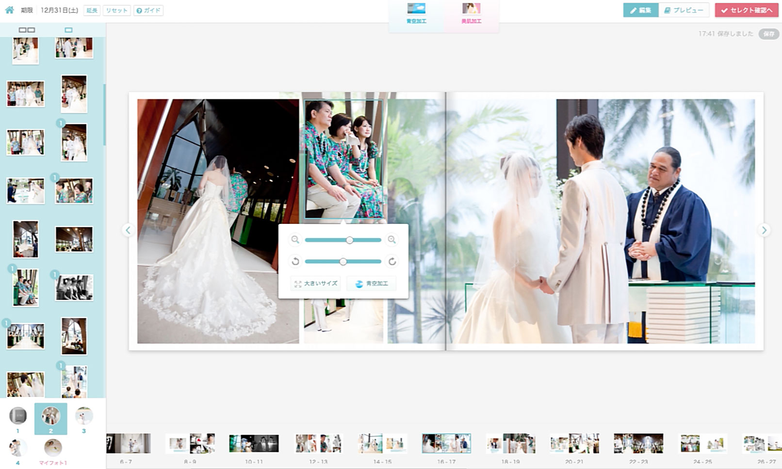Select the bride in gown photo on page
This screenshot has width=782, height=469.
[218, 221]
